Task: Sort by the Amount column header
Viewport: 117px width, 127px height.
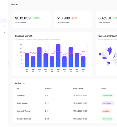Action: pos(48,89)
